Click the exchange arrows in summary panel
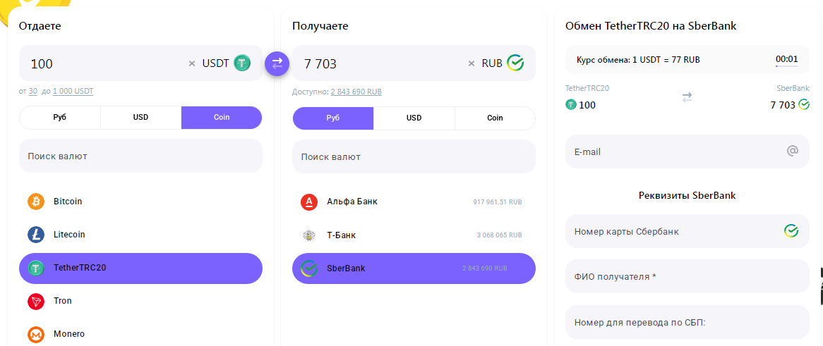The image size is (823, 346). click(687, 97)
